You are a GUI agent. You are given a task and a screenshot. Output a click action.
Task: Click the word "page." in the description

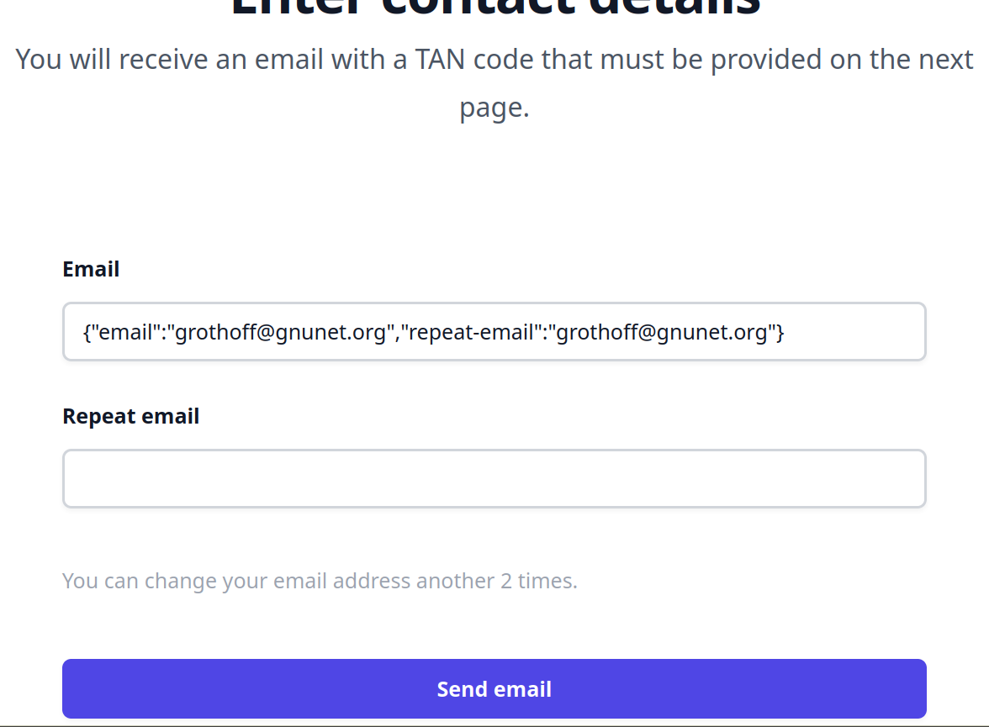(x=494, y=108)
